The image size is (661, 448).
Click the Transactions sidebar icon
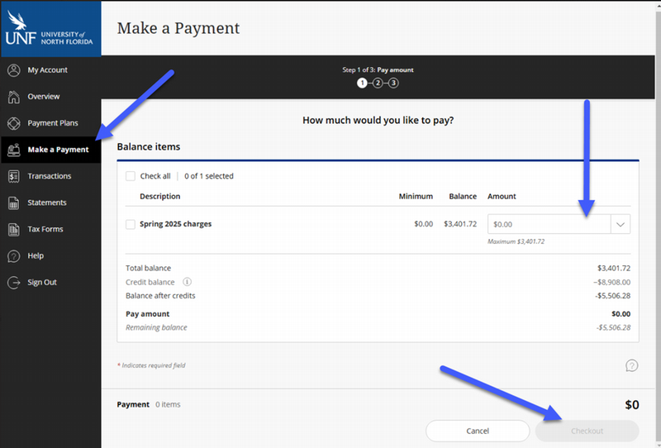click(13, 176)
